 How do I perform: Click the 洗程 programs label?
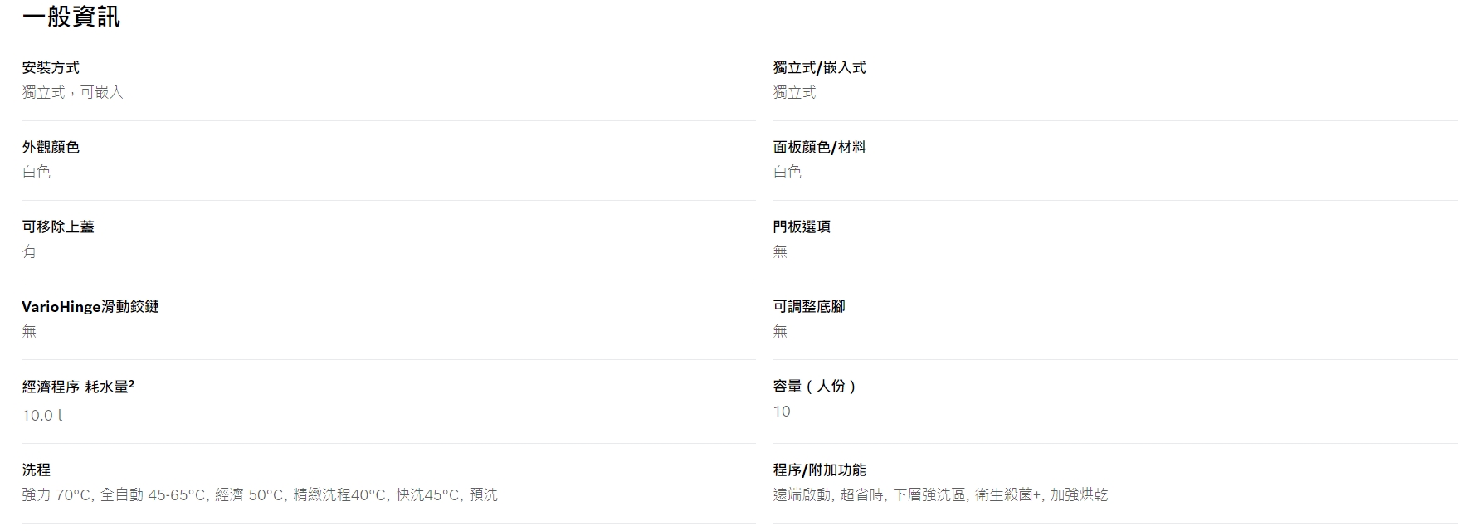point(37,470)
